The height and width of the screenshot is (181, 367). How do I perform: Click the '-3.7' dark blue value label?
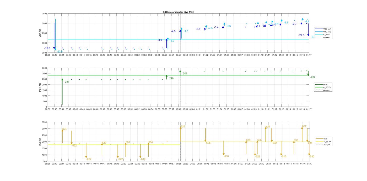point(294,24)
